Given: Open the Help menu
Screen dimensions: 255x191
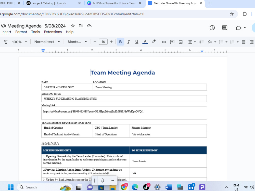Looking at the screenshot, I should point(70,32).
